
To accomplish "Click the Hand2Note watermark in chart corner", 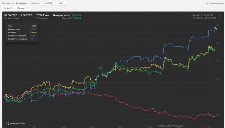I will coord(15,123).
